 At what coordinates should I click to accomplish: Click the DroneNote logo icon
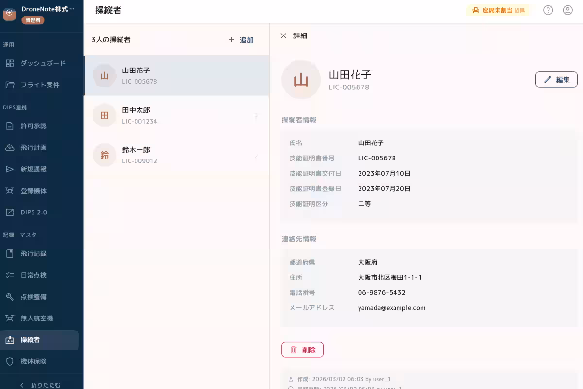(x=9, y=14)
